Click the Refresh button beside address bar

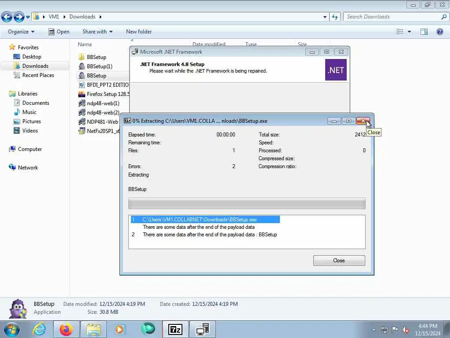(334, 17)
